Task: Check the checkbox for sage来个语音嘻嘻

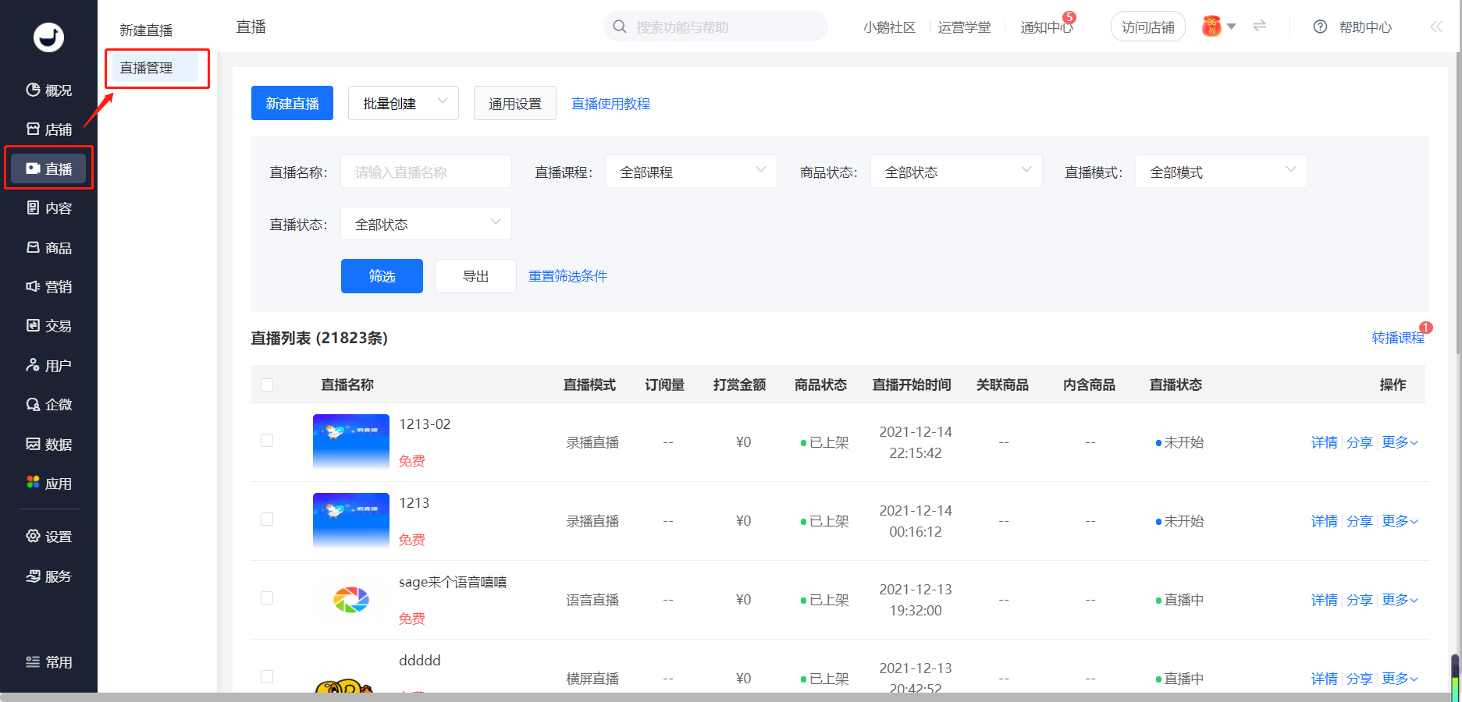Action: pyautogui.click(x=267, y=597)
